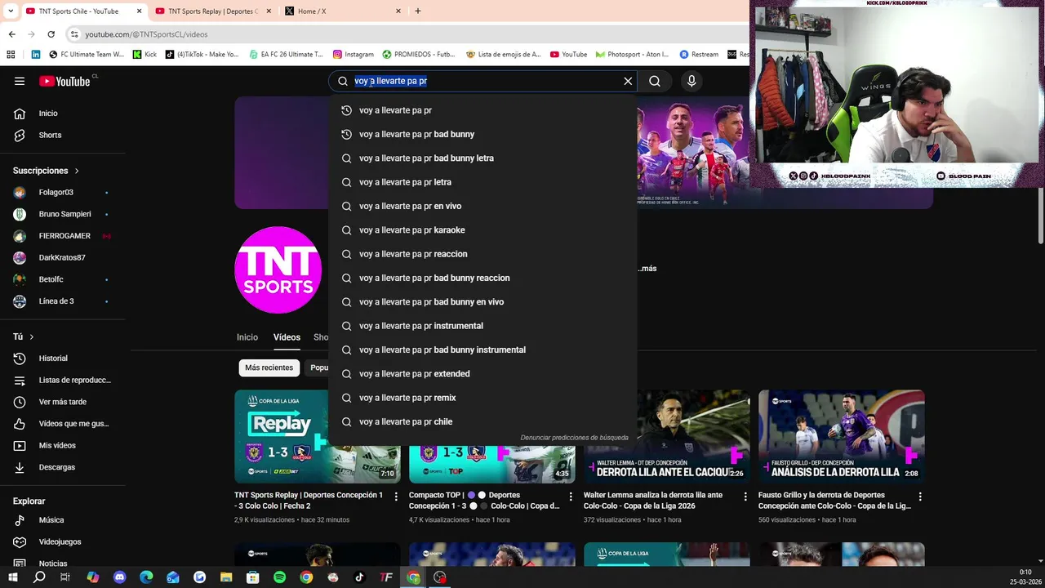Switch to 'TNT Sports Replay' browser tab
The width and height of the screenshot is (1045, 588).
click(x=212, y=11)
